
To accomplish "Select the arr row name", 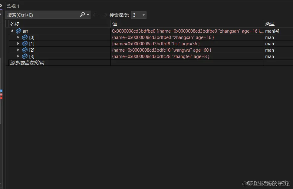I will (25, 31).
